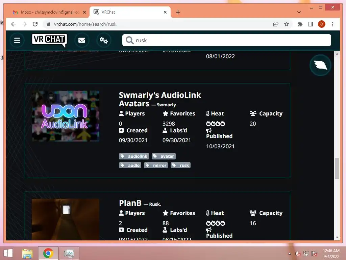
Task: Select the audio tag
Action: pyautogui.click(x=130, y=165)
